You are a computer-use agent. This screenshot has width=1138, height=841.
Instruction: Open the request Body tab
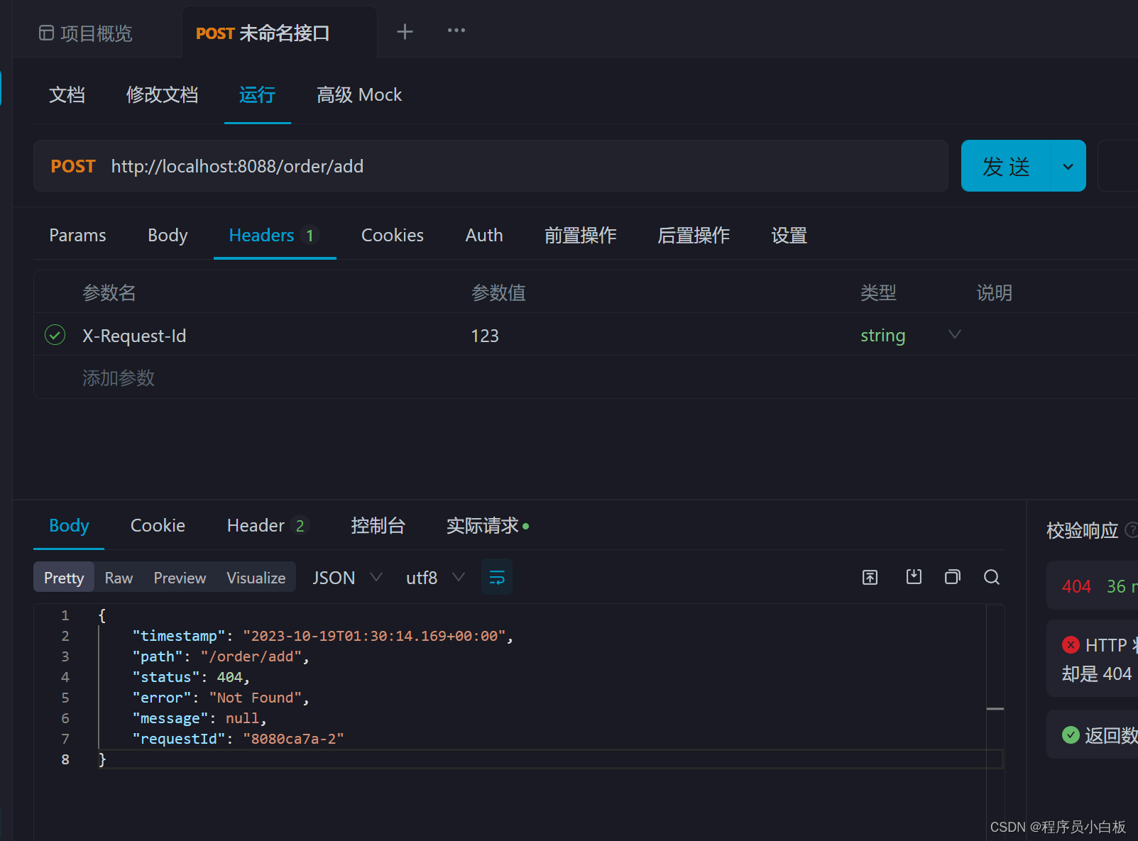[x=168, y=236]
